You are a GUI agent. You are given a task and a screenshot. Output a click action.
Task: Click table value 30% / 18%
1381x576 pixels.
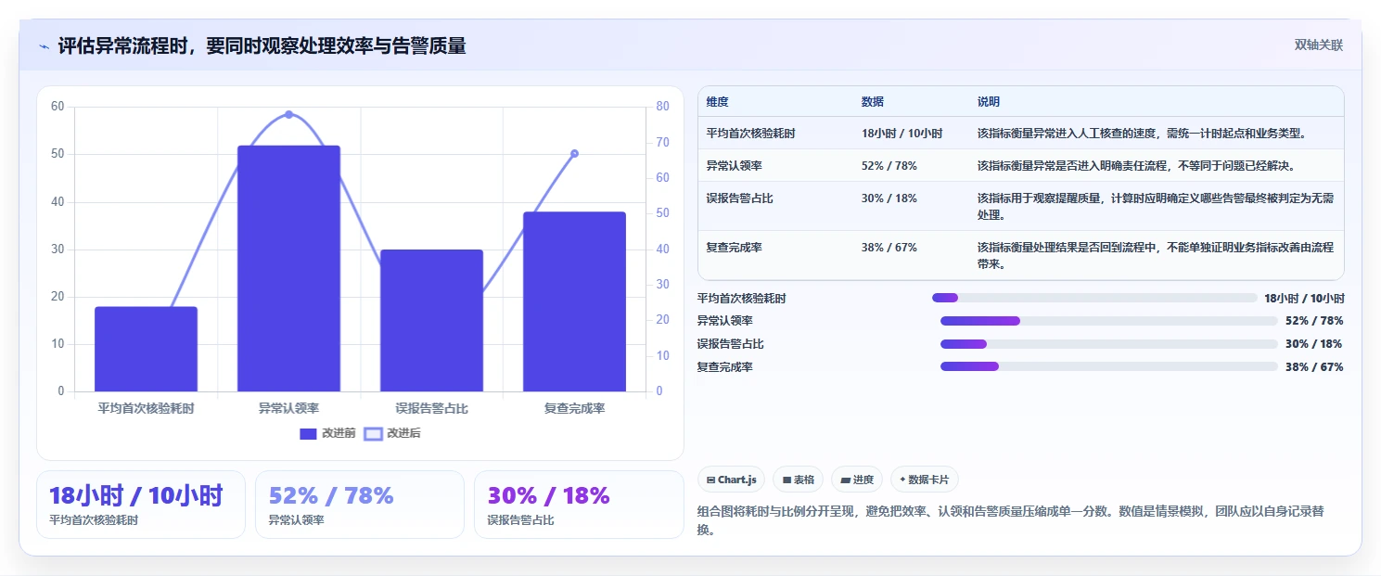tap(889, 198)
